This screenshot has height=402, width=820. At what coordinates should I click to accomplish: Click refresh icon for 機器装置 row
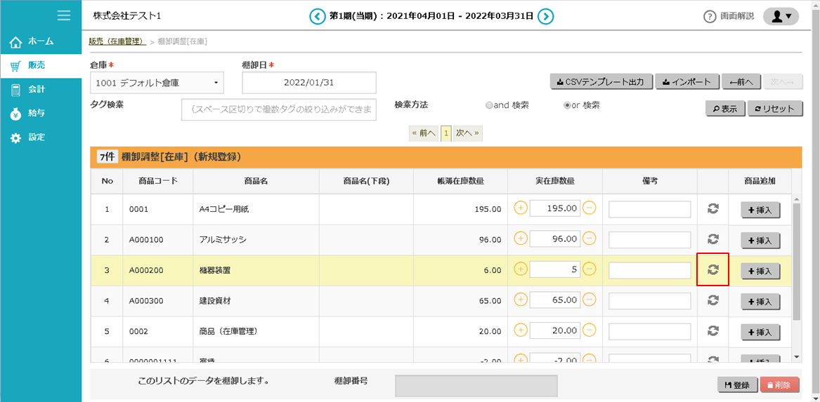point(712,270)
